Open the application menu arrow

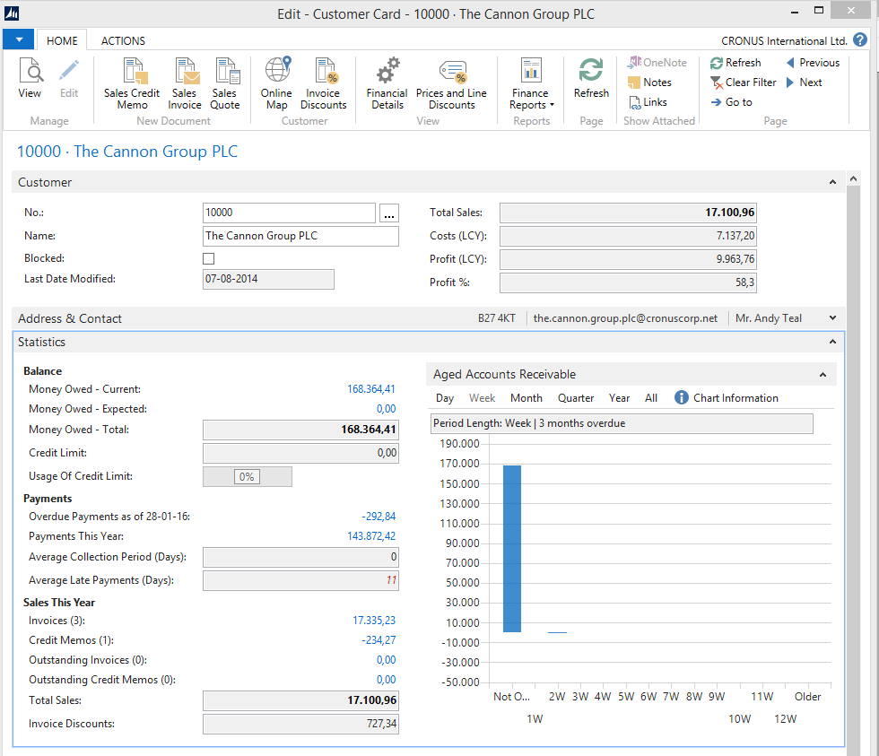[18, 39]
